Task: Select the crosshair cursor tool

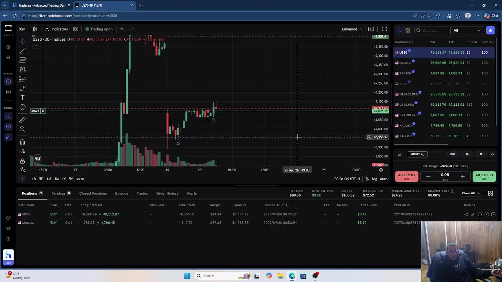Action: coord(22,40)
